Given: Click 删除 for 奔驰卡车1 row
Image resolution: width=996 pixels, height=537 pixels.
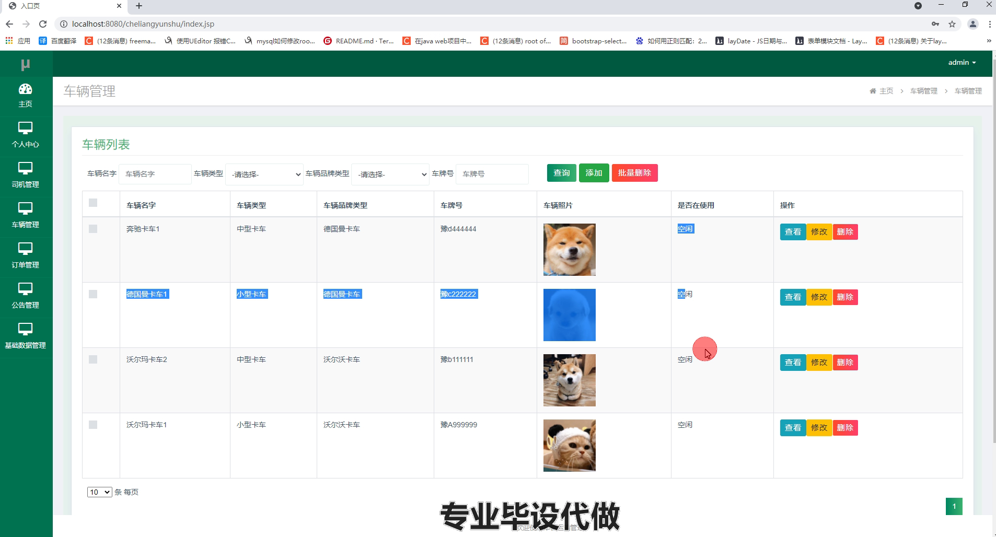Looking at the screenshot, I should pyautogui.click(x=845, y=232).
